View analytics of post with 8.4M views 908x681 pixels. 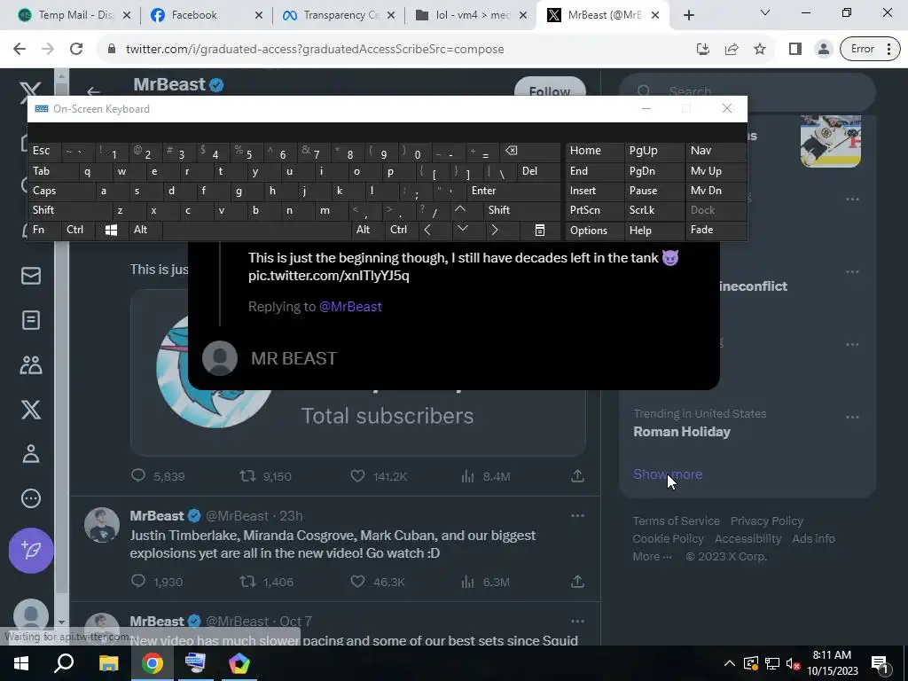coord(467,476)
